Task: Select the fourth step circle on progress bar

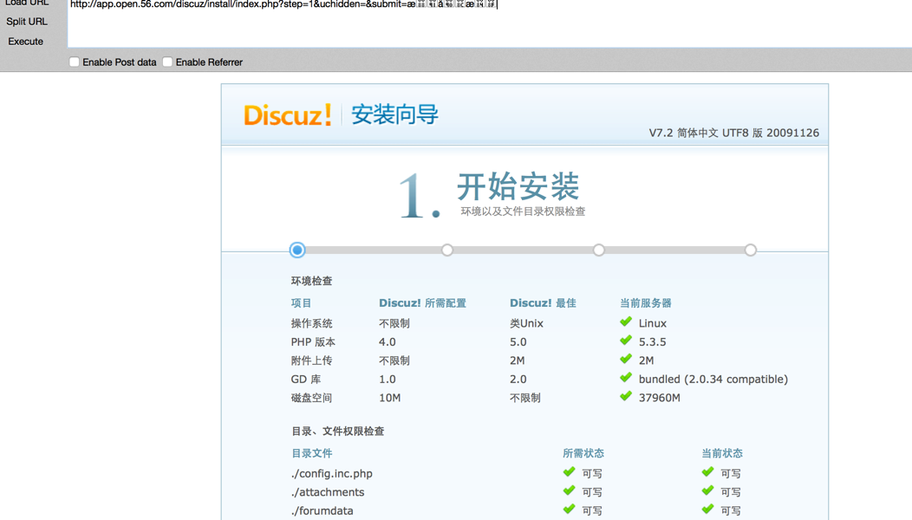Action: click(750, 250)
